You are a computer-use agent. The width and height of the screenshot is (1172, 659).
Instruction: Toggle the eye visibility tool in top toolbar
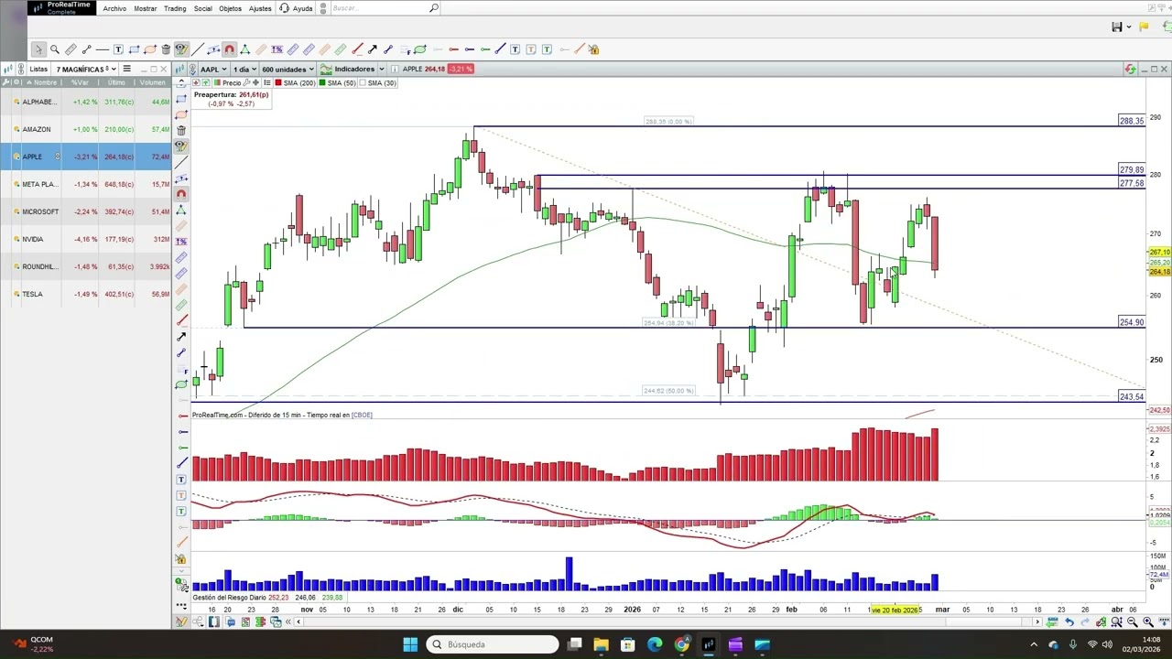click(x=181, y=49)
